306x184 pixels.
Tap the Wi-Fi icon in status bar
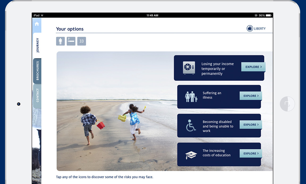click(x=42, y=15)
